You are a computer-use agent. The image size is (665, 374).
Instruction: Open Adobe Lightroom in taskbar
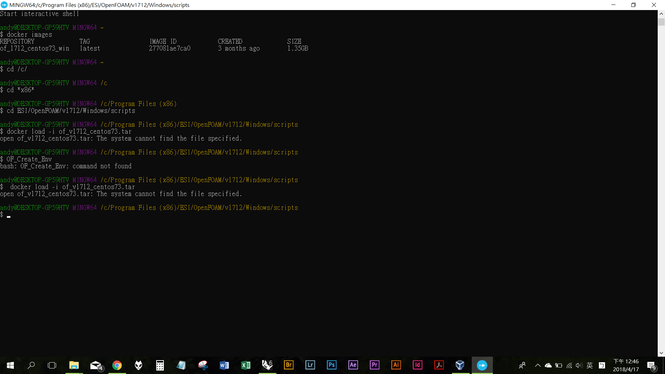[x=310, y=365]
